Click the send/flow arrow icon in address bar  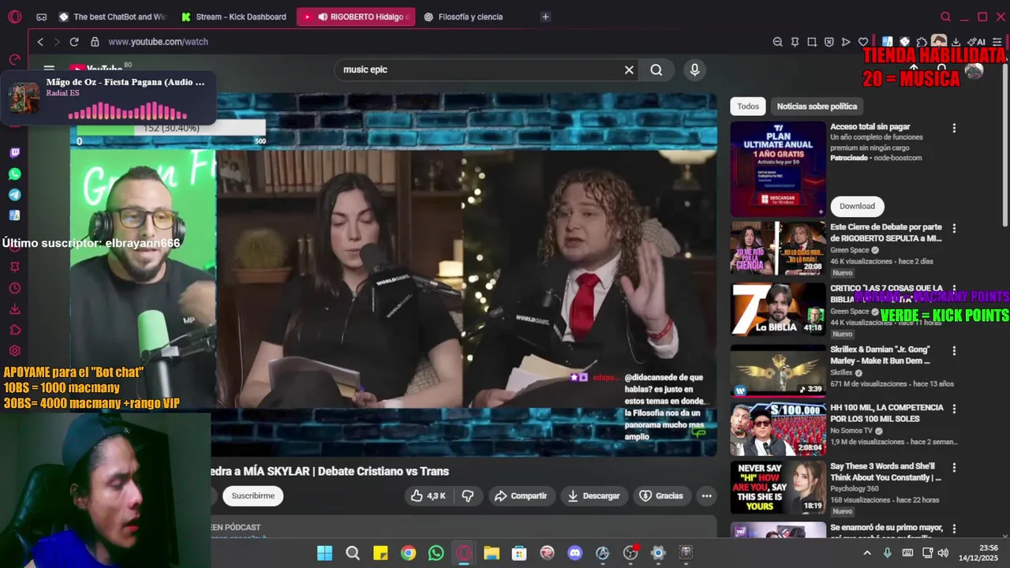click(x=846, y=42)
